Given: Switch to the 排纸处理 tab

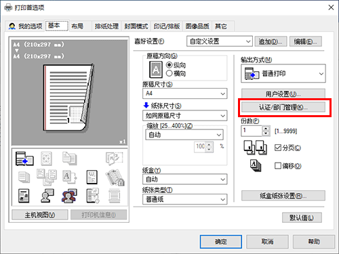Looking at the screenshot, I should click(x=106, y=26).
